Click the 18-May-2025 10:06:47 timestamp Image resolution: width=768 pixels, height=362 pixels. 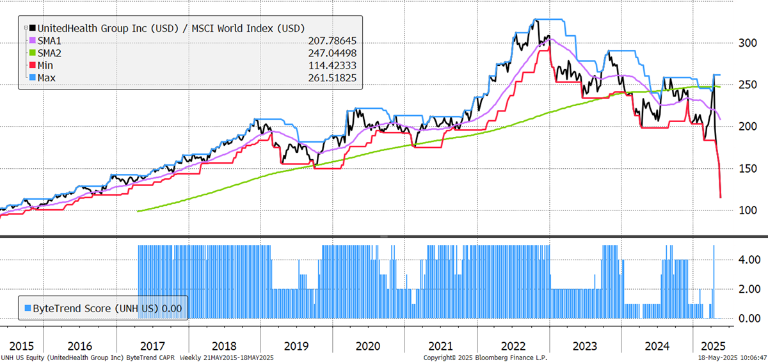[733, 357]
